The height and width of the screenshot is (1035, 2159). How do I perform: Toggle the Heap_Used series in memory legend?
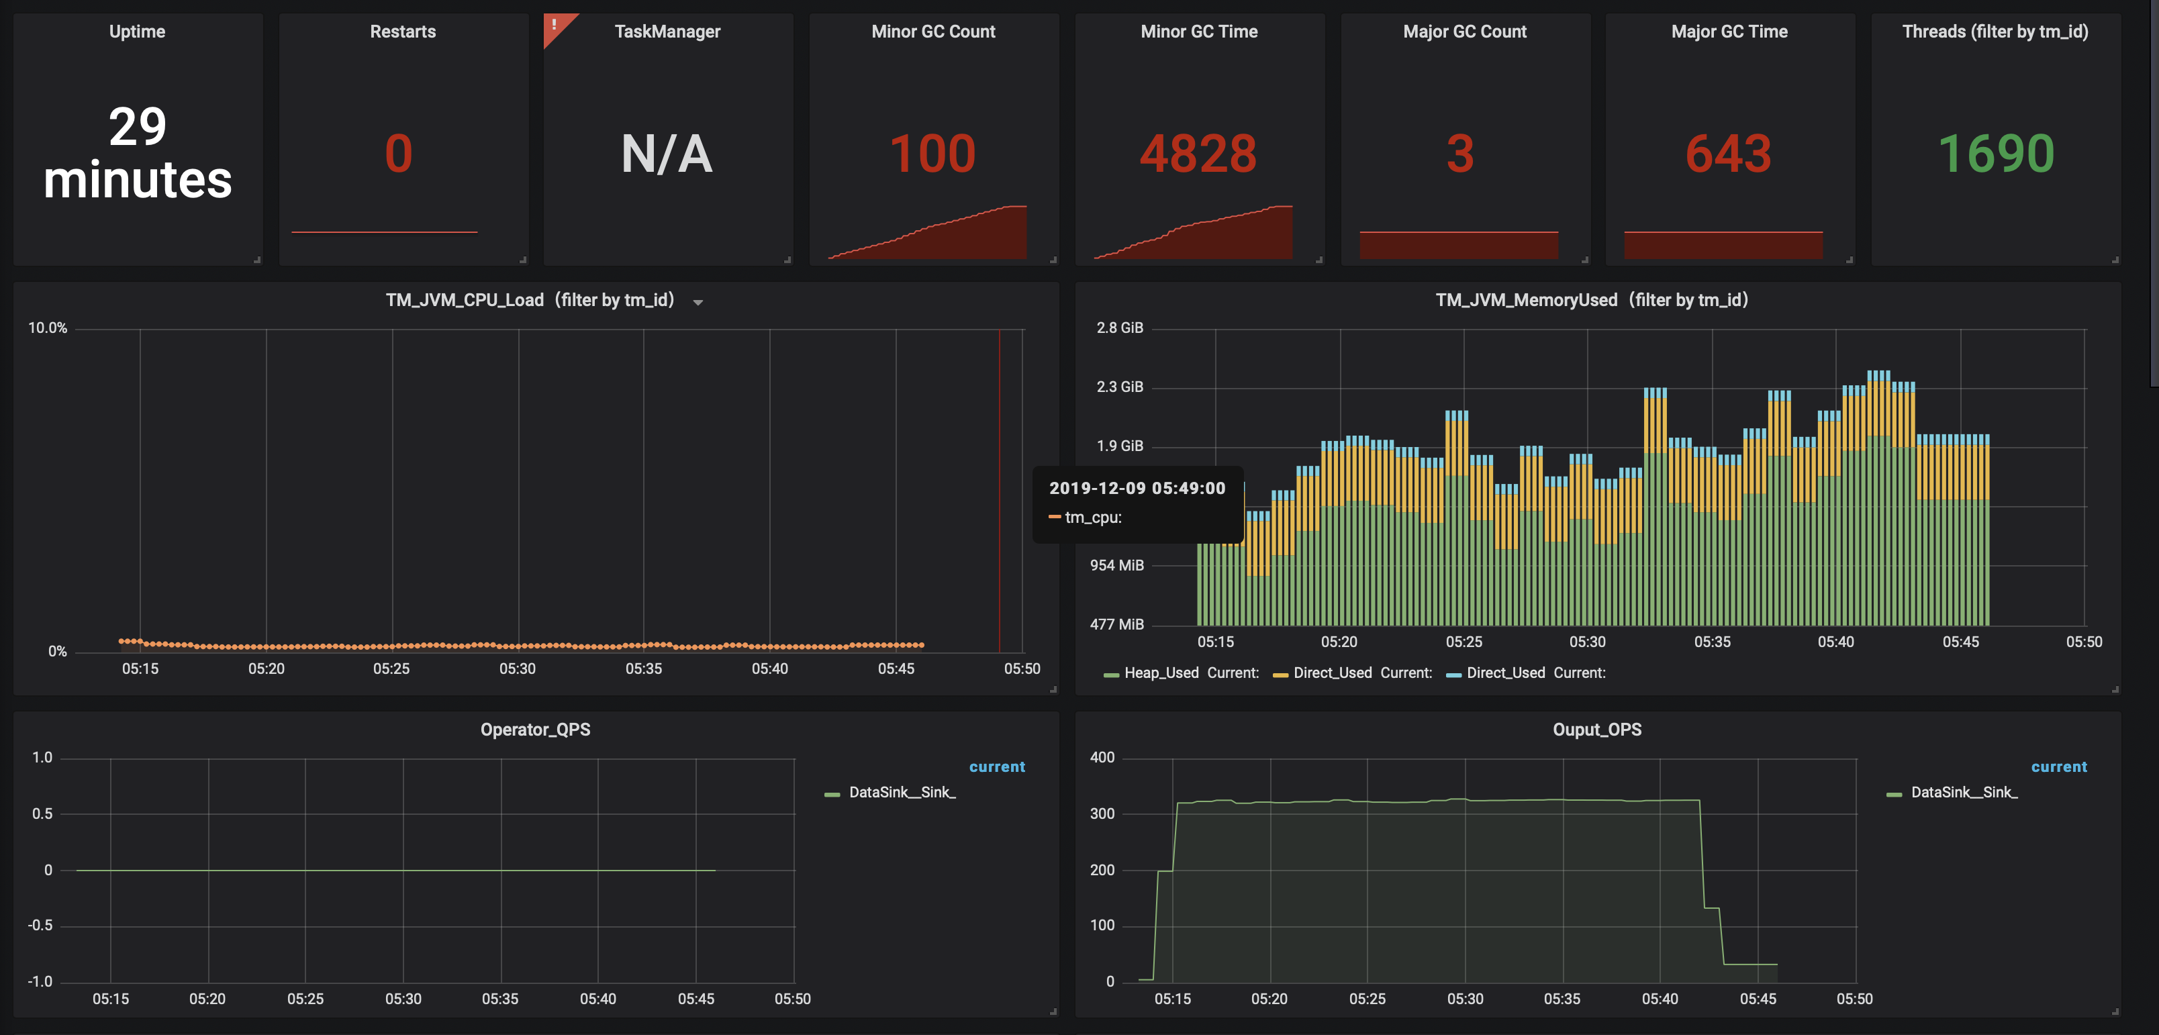click(1161, 673)
